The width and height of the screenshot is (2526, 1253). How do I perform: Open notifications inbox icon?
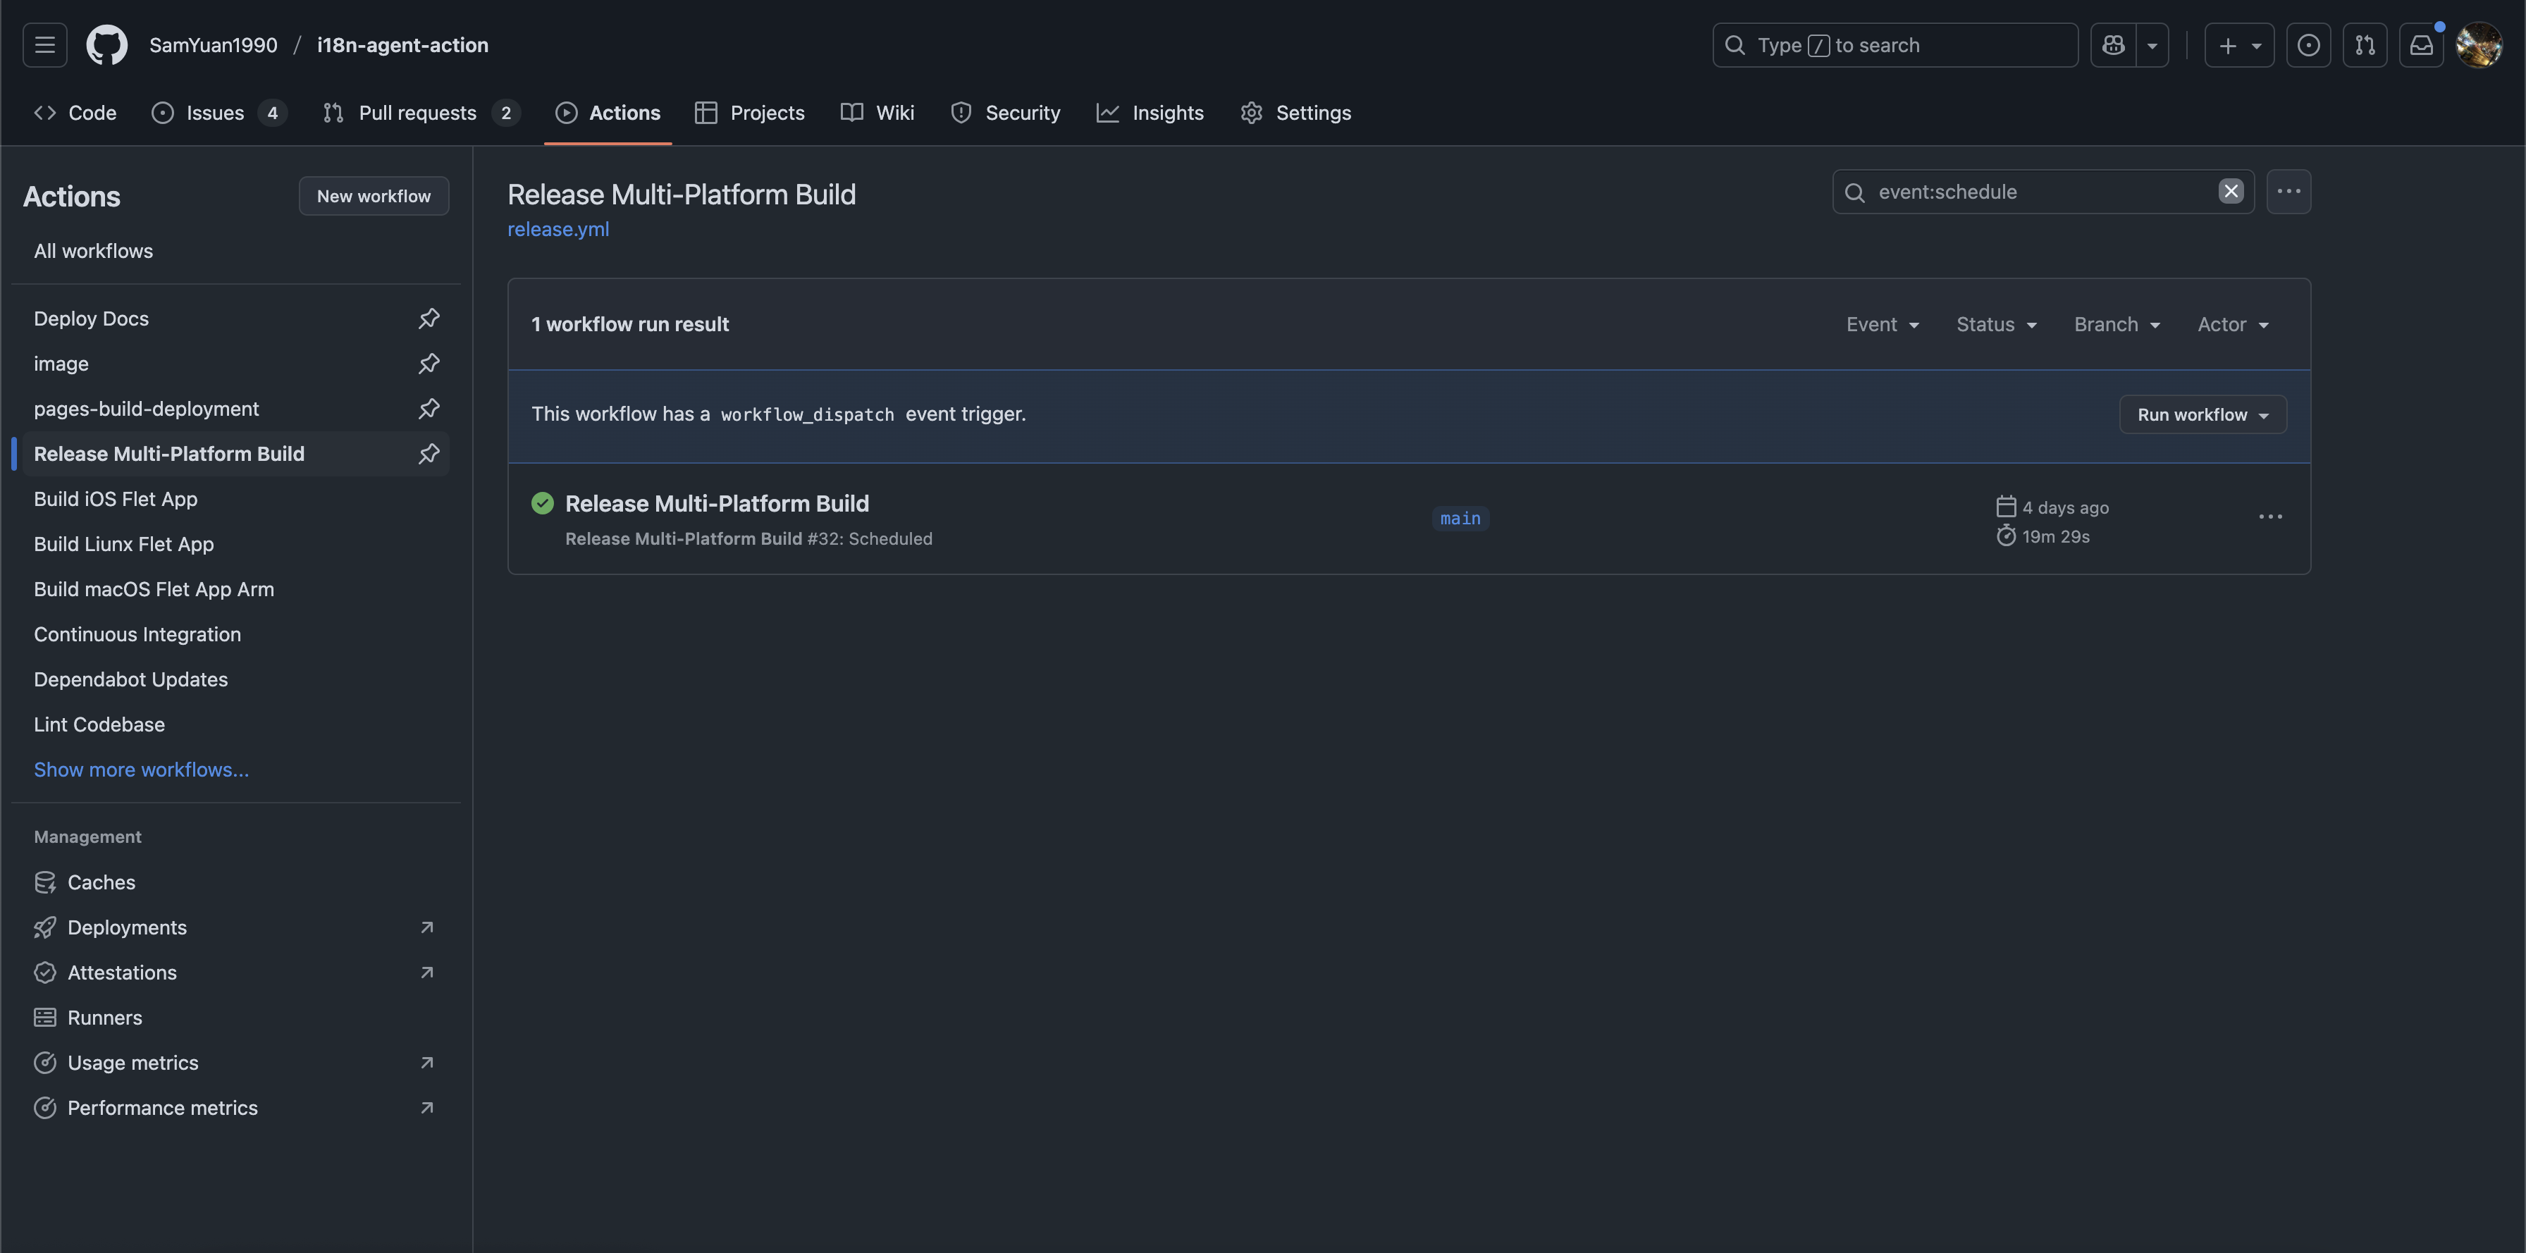tap(2421, 45)
